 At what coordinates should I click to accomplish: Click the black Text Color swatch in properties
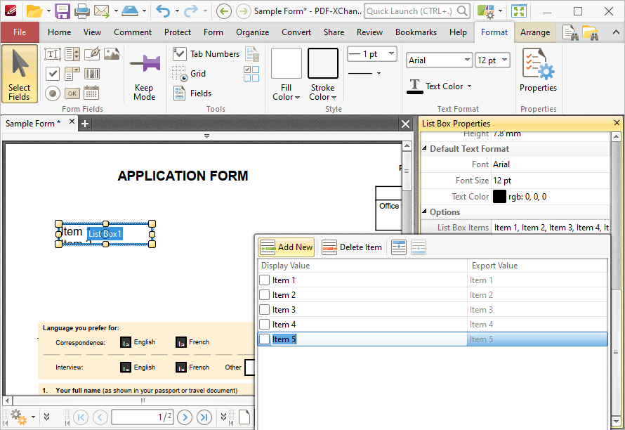[x=499, y=196]
